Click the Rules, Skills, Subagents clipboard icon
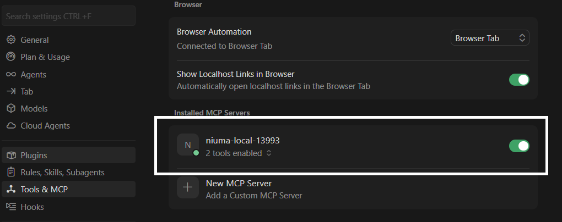This screenshot has height=222, width=562. click(x=11, y=172)
